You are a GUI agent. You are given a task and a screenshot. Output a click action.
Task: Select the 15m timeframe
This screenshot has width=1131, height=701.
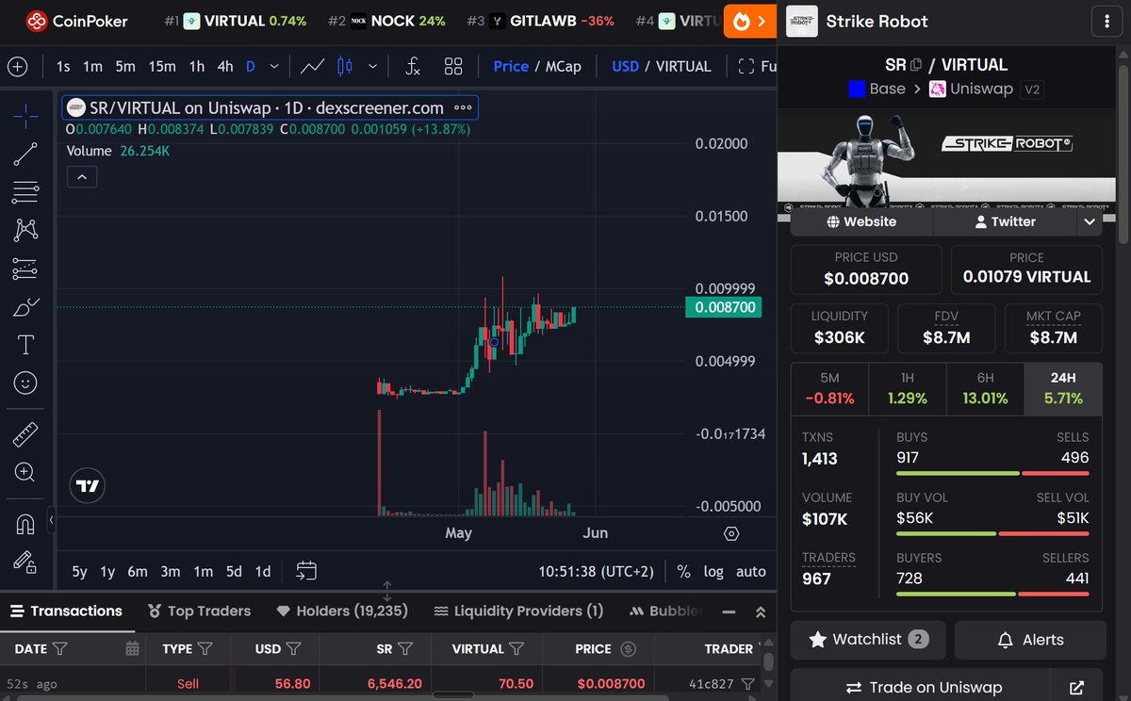(x=162, y=67)
